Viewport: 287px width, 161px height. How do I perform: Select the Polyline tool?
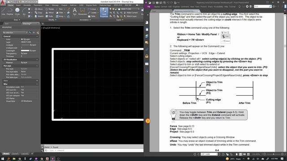pyautogui.click(x=10, y=11)
